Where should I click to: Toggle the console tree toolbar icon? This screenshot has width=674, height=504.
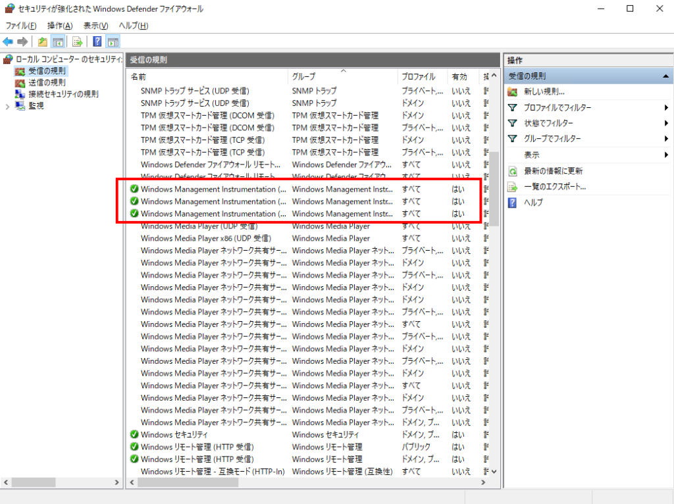58,41
